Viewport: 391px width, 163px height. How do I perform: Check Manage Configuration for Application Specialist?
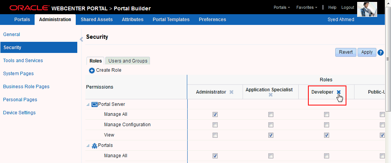tap(271, 125)
